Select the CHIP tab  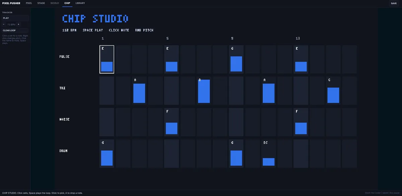click(x=67, y=3)
